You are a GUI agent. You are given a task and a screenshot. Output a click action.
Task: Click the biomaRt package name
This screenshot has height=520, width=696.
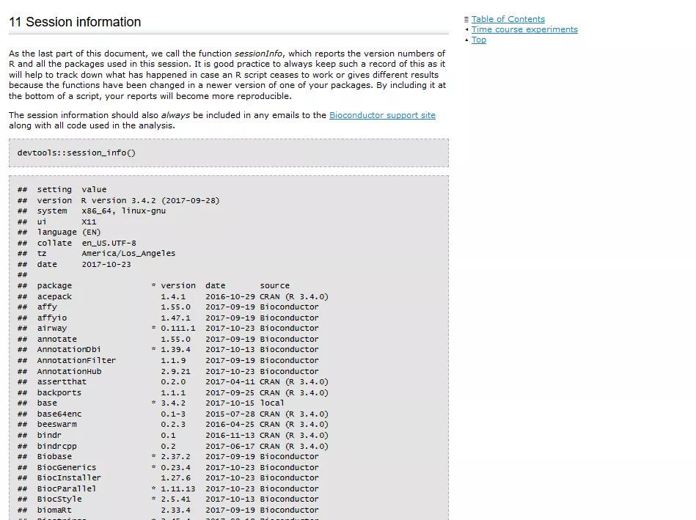pyautogui.click(x=54, y=510)
